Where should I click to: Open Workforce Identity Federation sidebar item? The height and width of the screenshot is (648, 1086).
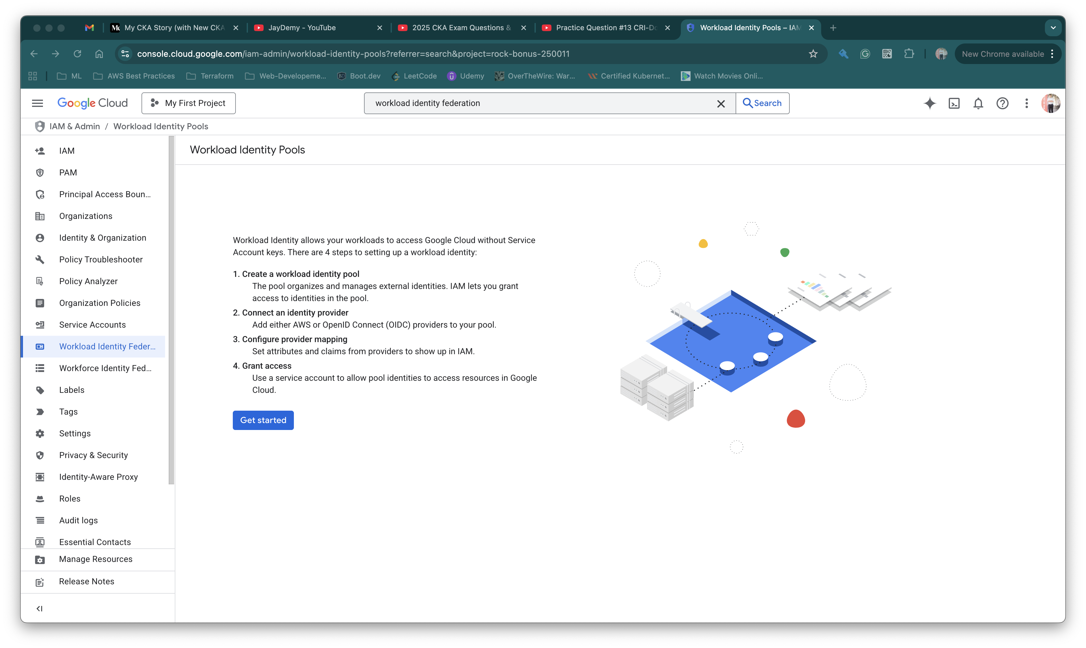(93, 368)
